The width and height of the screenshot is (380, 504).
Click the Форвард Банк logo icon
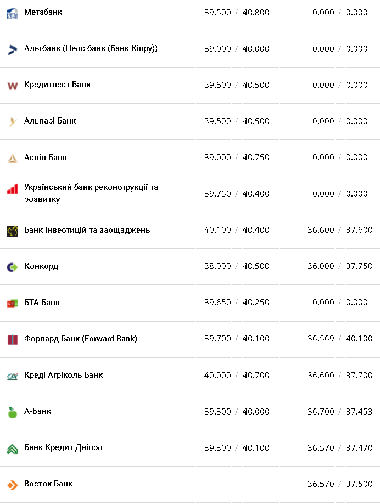12,339
